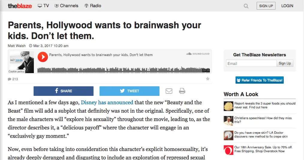Viewport: 304px width, 160px height.
Task: Seek within the podcast waveform
Action: (x=124, y=70)
